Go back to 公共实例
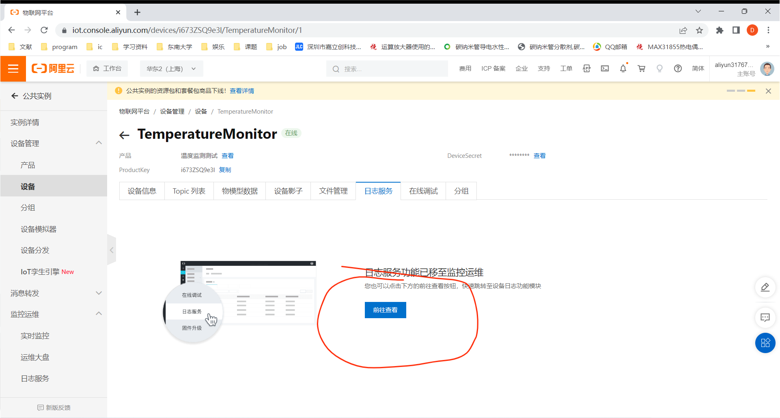Screen dimensions: 780x418 click(x=32, y=96)
